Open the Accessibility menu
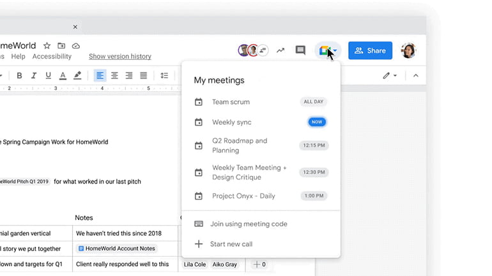The image size is (492, 276). (52, 56)
